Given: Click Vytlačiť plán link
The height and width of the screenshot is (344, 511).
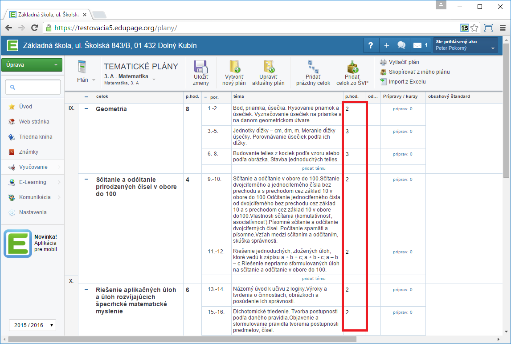Looking at the screenshot, I should (404, 62).
